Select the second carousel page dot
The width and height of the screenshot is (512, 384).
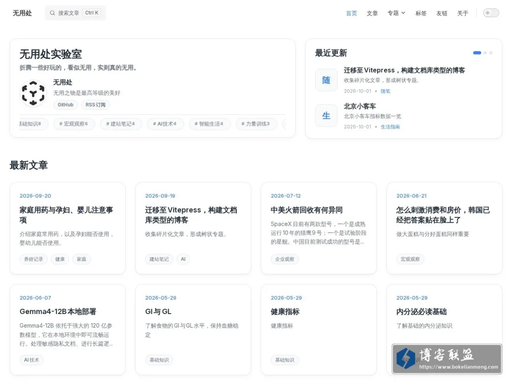click(485, 53)
